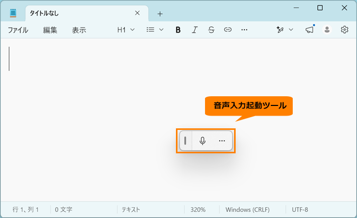Open voice typing tool more options
Viewport: 357px width, 218px height.
pyautogui.click(x=222, y=141)
